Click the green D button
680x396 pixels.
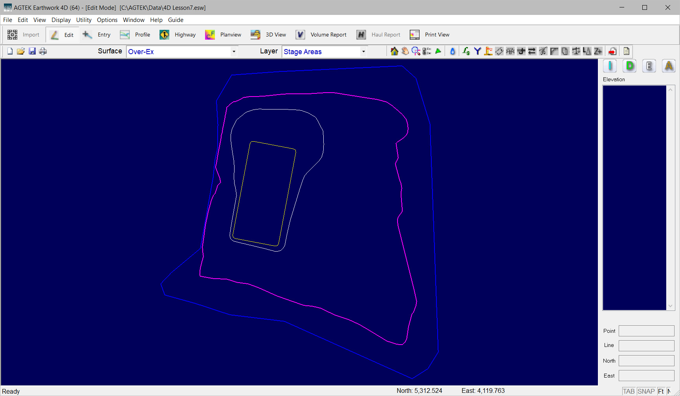click(630, 66)
